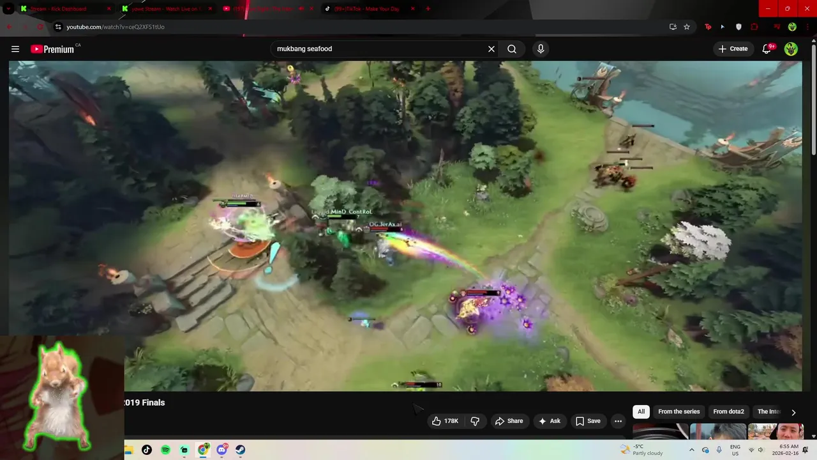Bookmark this page with the star icon

687,27
